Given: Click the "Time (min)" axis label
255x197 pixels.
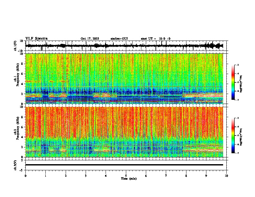Looking at the screenshot, I should [129, 179].
